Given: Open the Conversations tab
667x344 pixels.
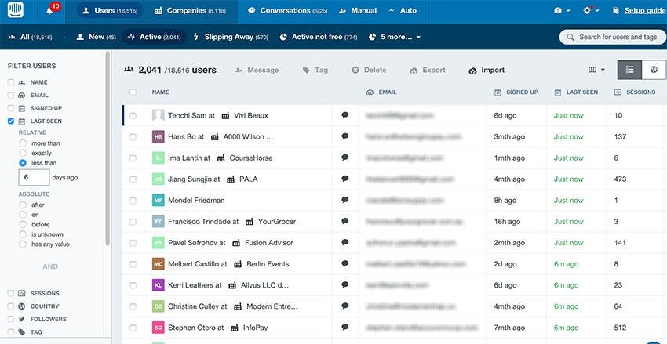Looking at the screenshot, I should pos(287,11).
